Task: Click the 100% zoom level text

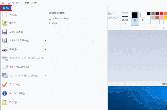Action: click(x=164, y=84)
